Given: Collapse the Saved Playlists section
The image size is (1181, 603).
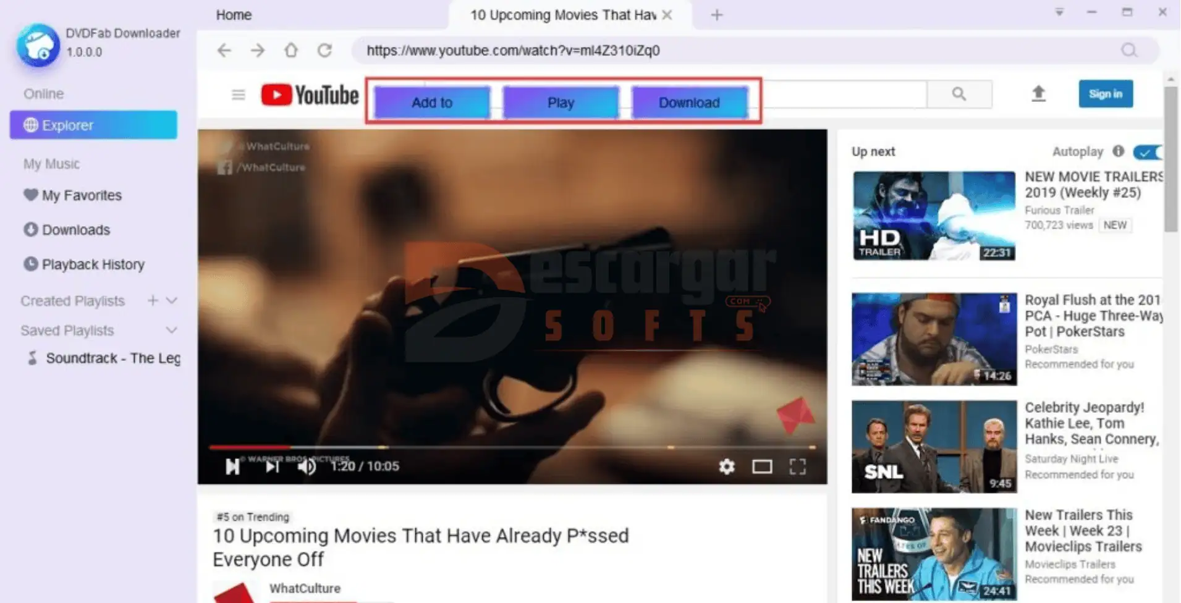Looking at the screenshot, I should pyautogui.click(x=172, y=331).
